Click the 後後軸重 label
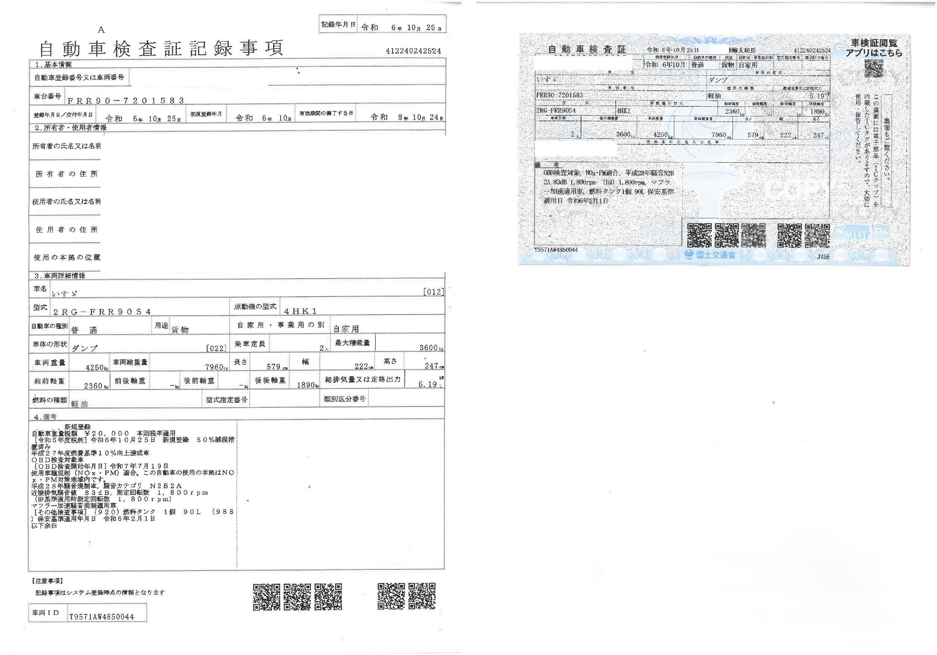Viewport: 937px width, 655px height. click(x=270, y=380)
